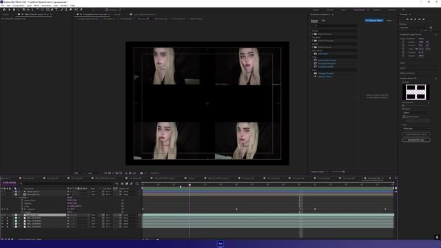Collapse the Transform group in the timeline
This screenshot has height=248, width=441.
[x=17, y=198]
